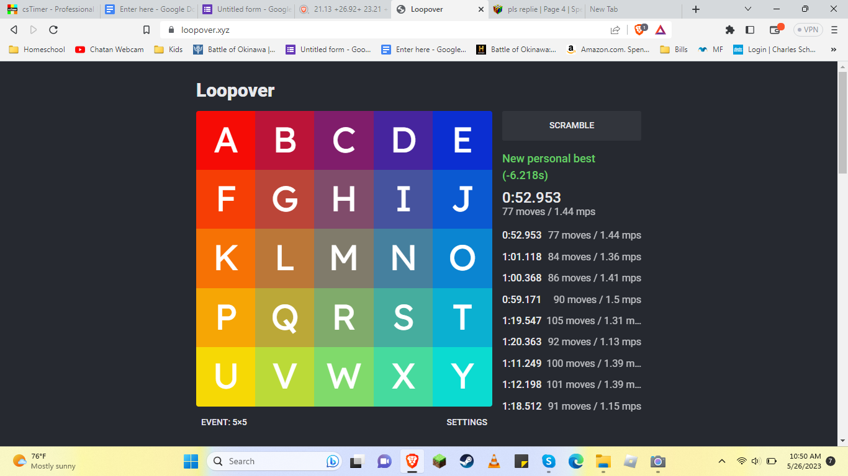
Task: Open Microsoft Edge from the taskbar
Action: tap(575, 461)
